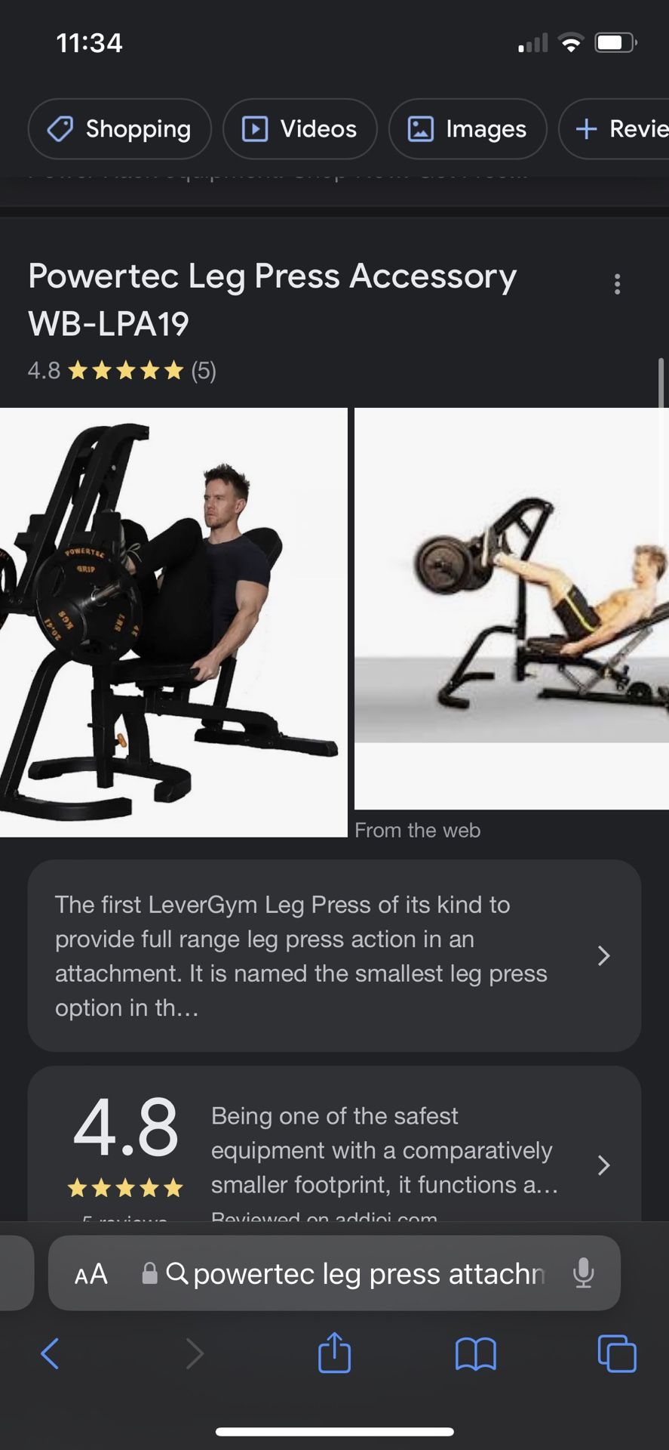
Task: Open the AA reader settings button
Action: [91, 1274]
